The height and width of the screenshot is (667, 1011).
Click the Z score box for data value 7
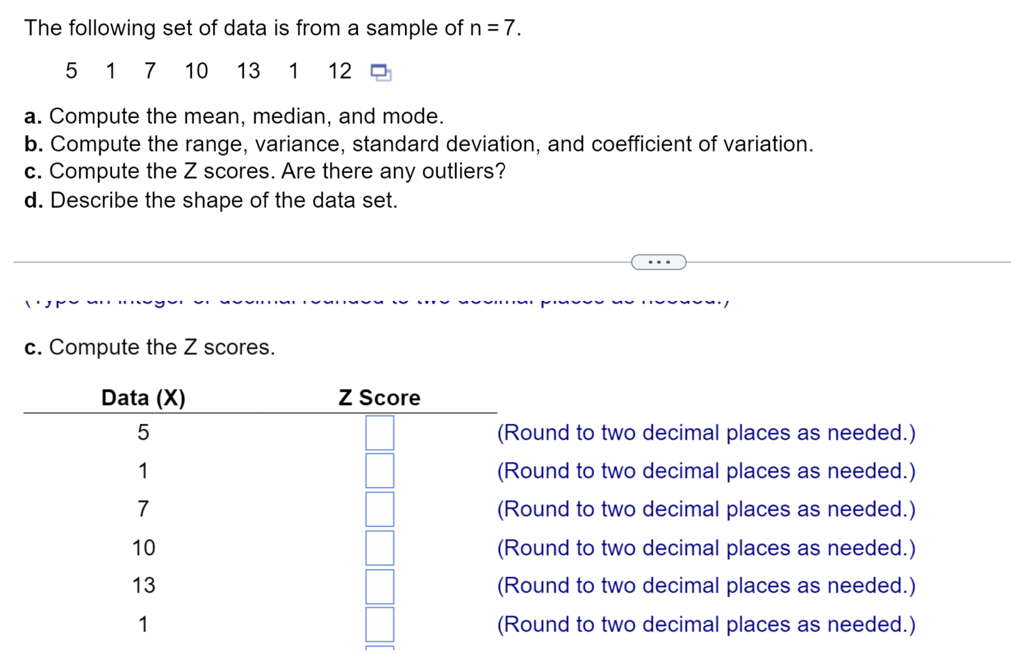[x=379, y=509]
